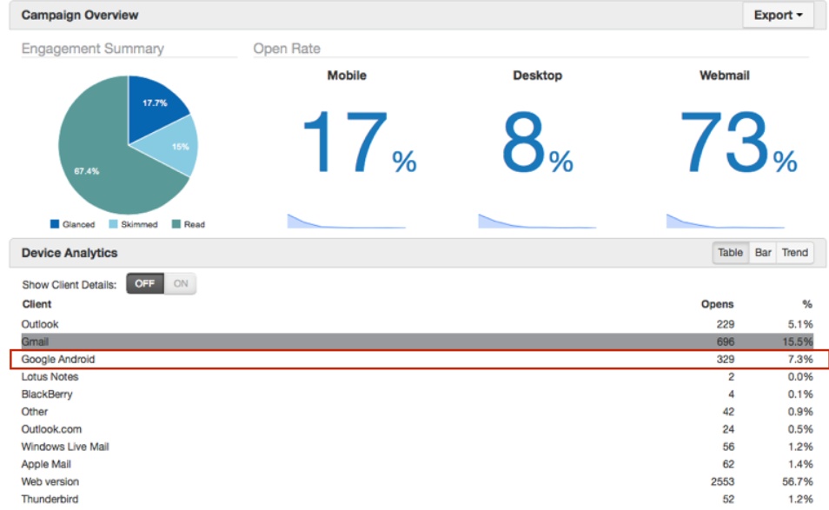The height and width of the screenshot is (510, 829).
Task: Click the Desktop 8% open rate figure
Action: [x=538, y=142]
